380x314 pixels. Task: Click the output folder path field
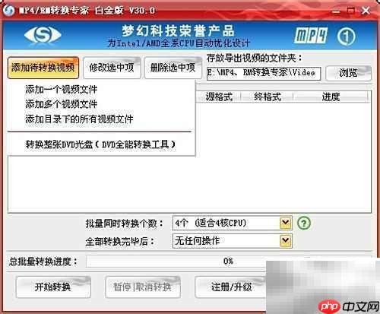tap(264, 73)
